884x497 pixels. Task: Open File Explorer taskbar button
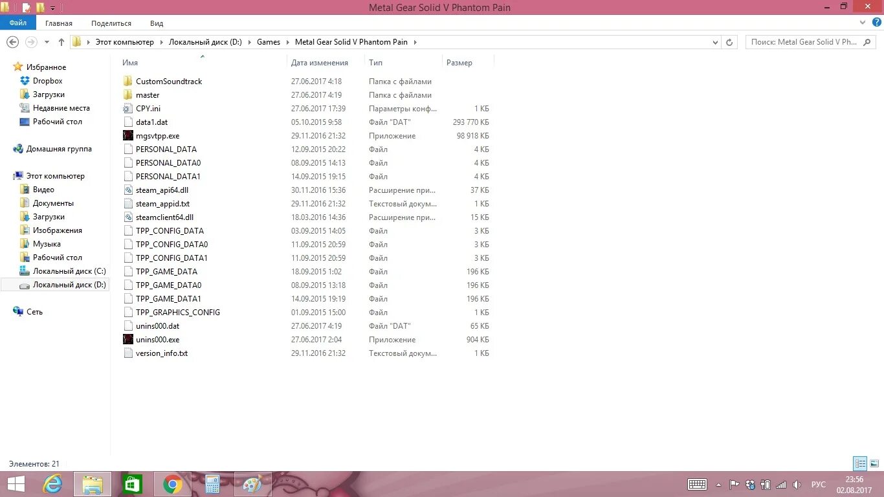[93, 484]
